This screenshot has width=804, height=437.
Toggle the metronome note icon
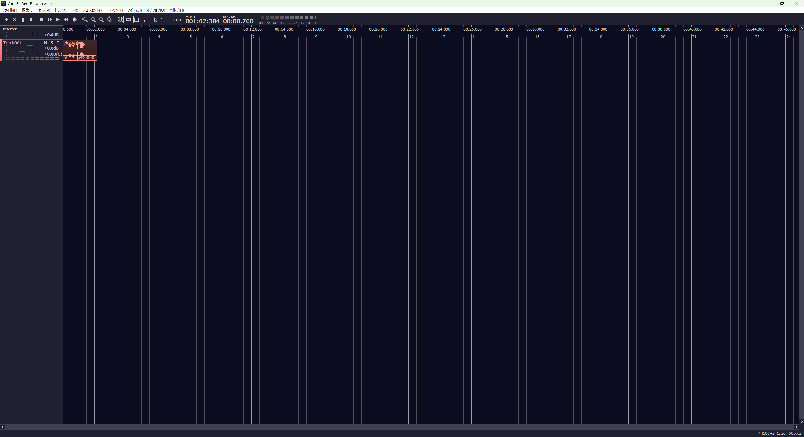click(x=145, y=20)
